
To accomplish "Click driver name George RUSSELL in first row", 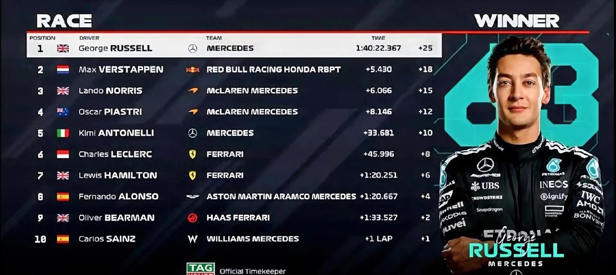I will click(115, 48).
